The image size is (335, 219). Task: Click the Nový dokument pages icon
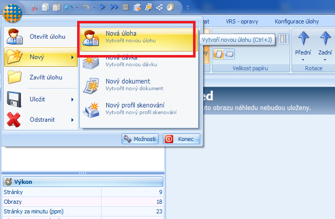click(x=91, y=86)
